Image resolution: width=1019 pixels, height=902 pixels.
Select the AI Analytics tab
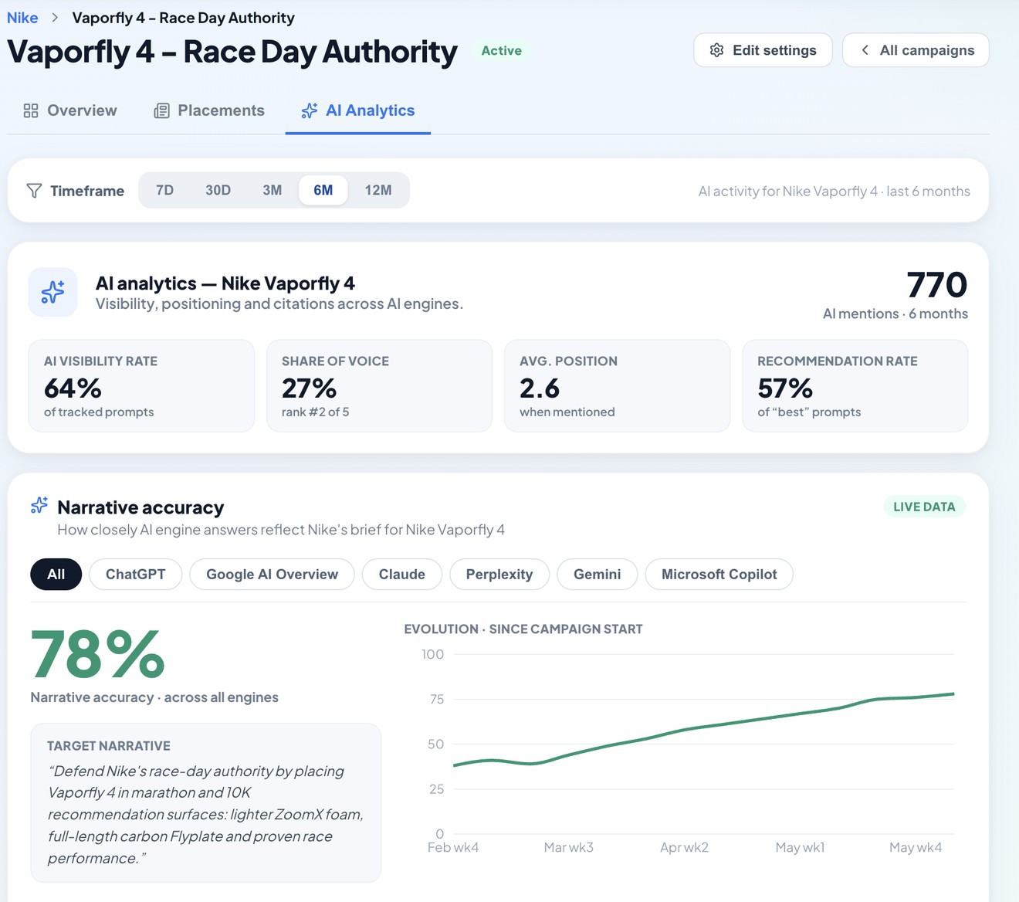(358, 110)
